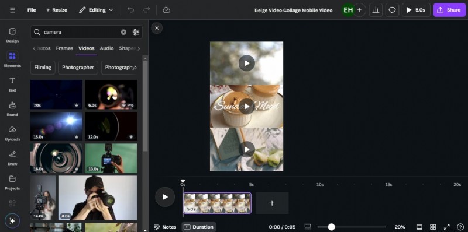This screenshot has height=232, width=468.
Task: Select the Filming suggestion chip
Action: (43, 68)
